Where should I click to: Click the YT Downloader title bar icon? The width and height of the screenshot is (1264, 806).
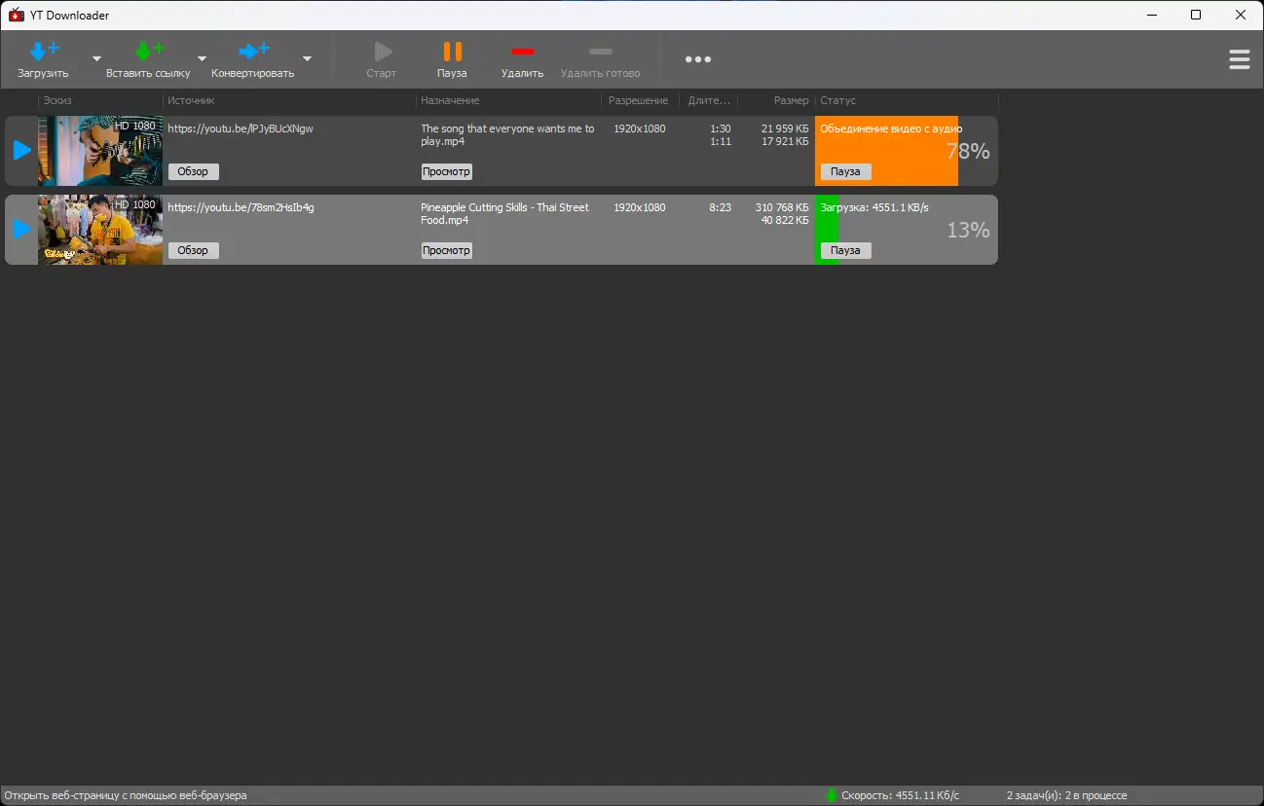(16, 15)
